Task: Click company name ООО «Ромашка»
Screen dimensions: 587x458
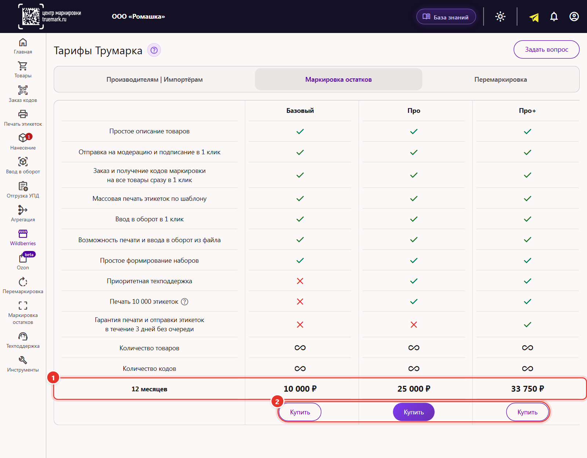Action: click(x=138, y=16)
